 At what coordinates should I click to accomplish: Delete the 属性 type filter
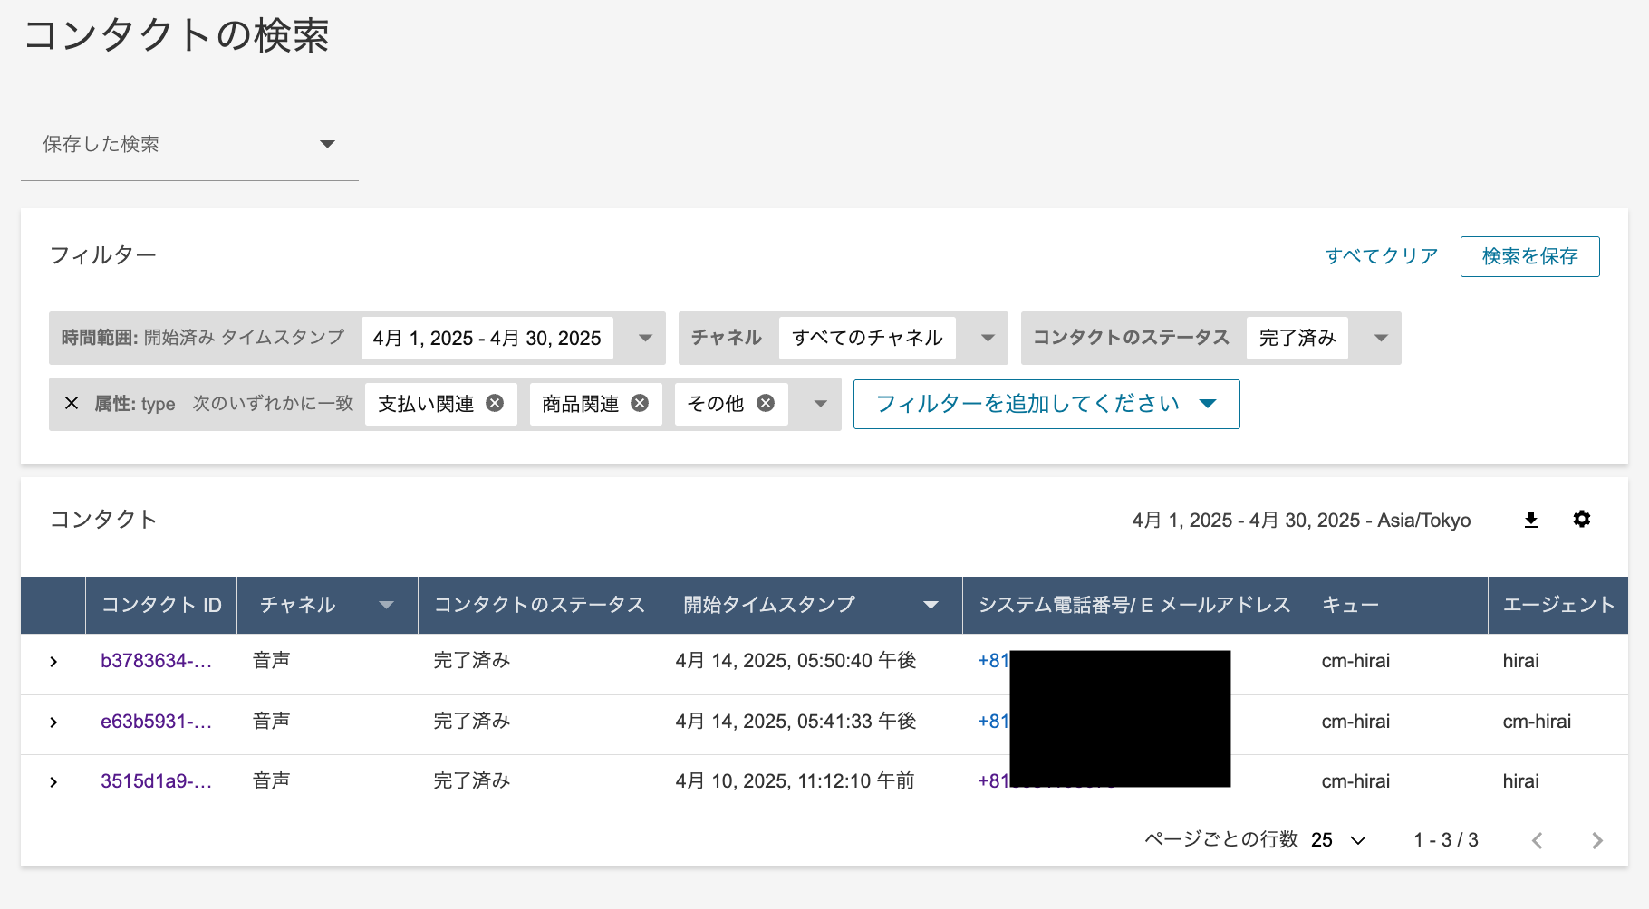[x=72, y=403]
